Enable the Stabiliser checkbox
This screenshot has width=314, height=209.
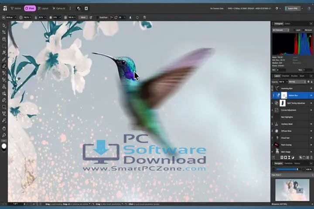point(98,17)
